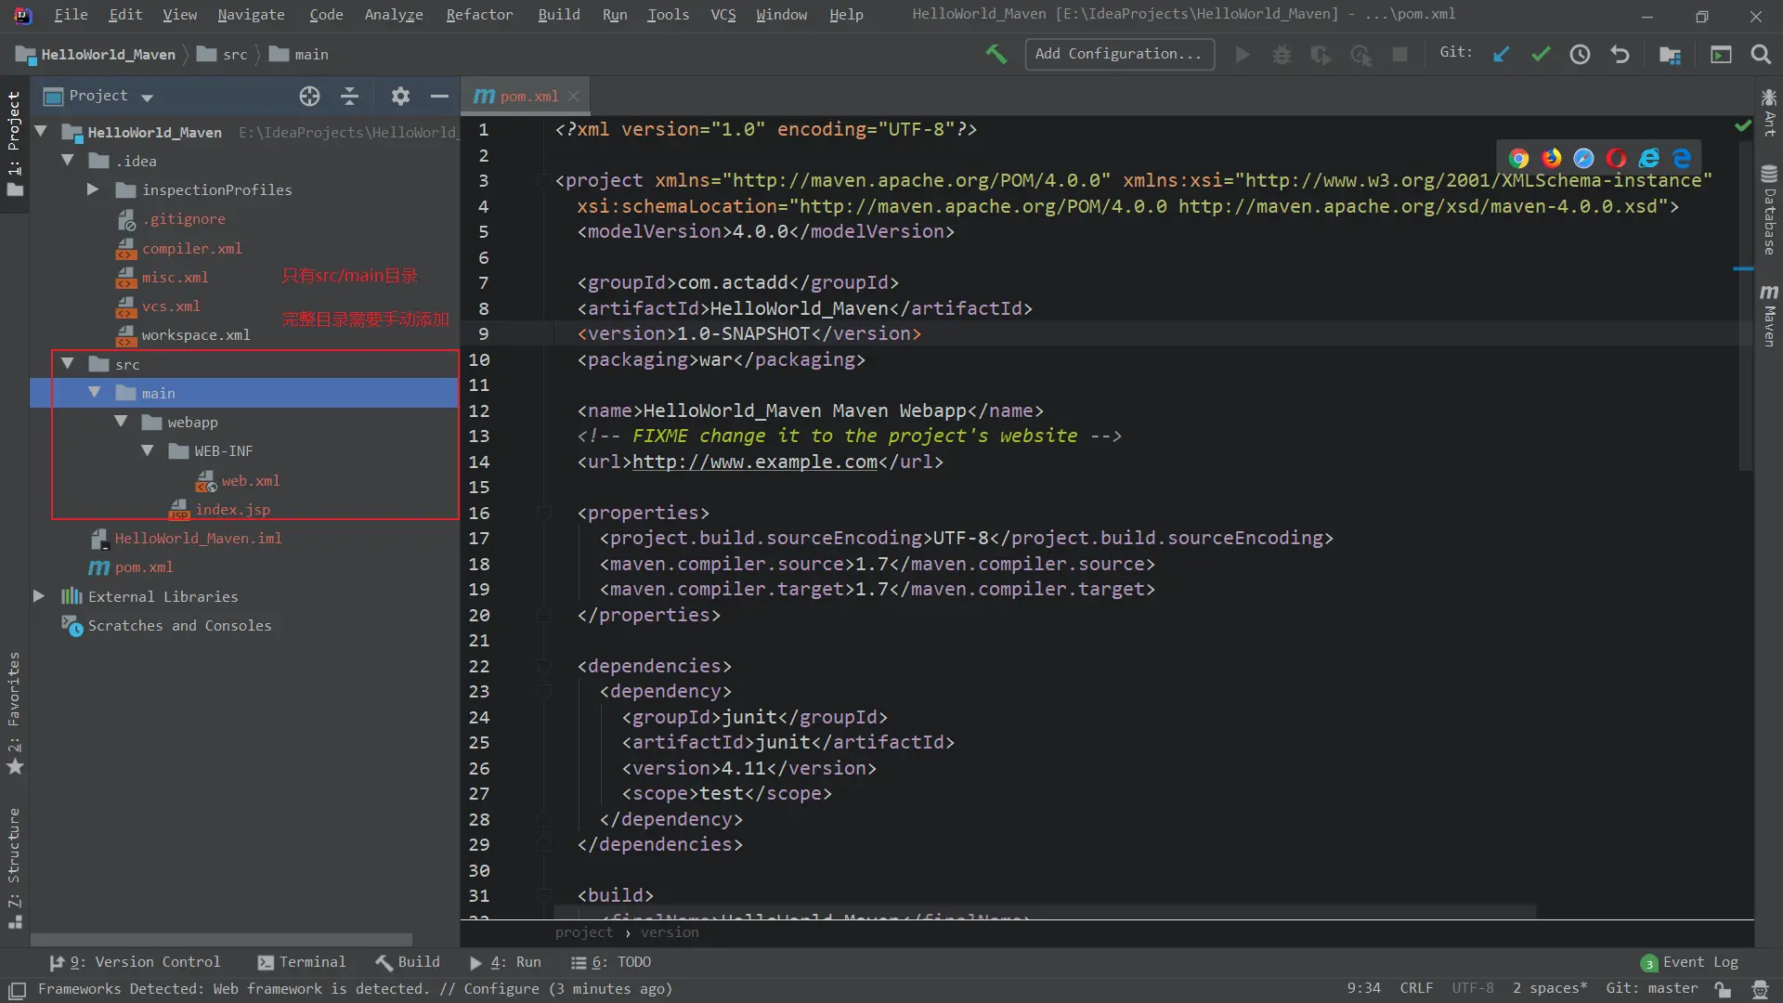Toggle the Maven tool window
This screenshot has height=1003, width=1783.
1769,316
